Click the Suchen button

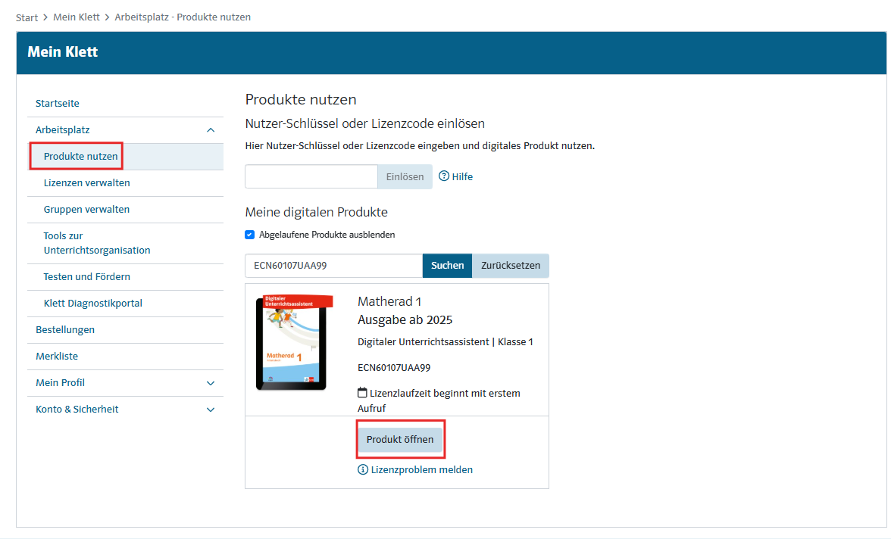point(447,265)
